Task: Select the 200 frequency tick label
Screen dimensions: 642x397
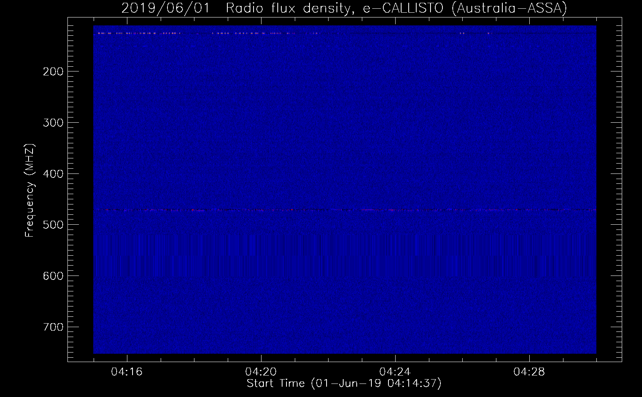Action: pyautogui.click(x=53, y=71)
